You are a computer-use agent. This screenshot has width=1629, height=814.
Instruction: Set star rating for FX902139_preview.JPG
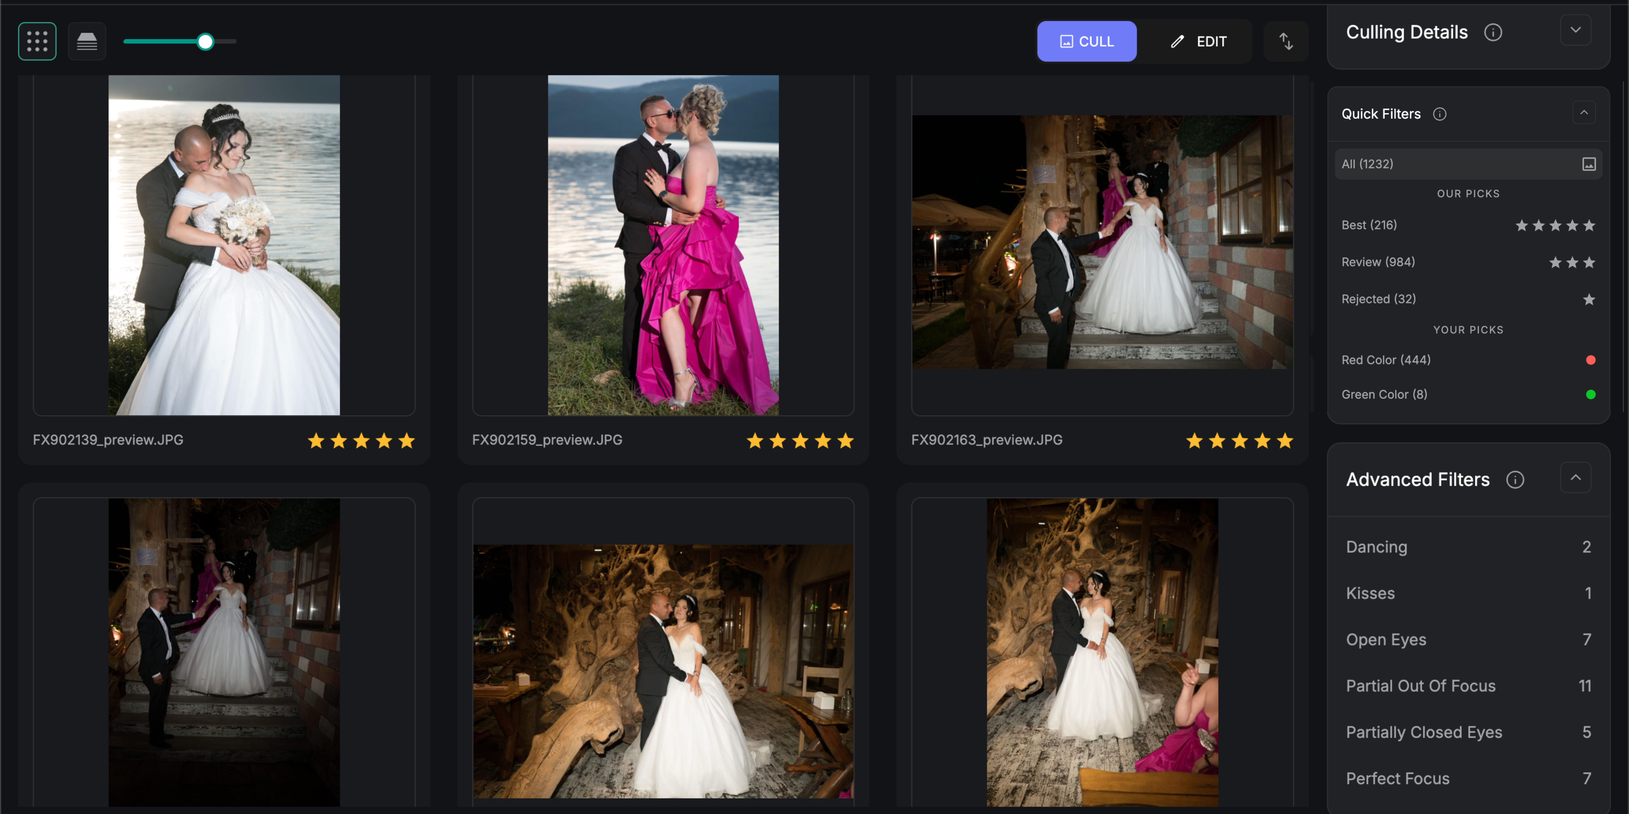tap(361, 441)
